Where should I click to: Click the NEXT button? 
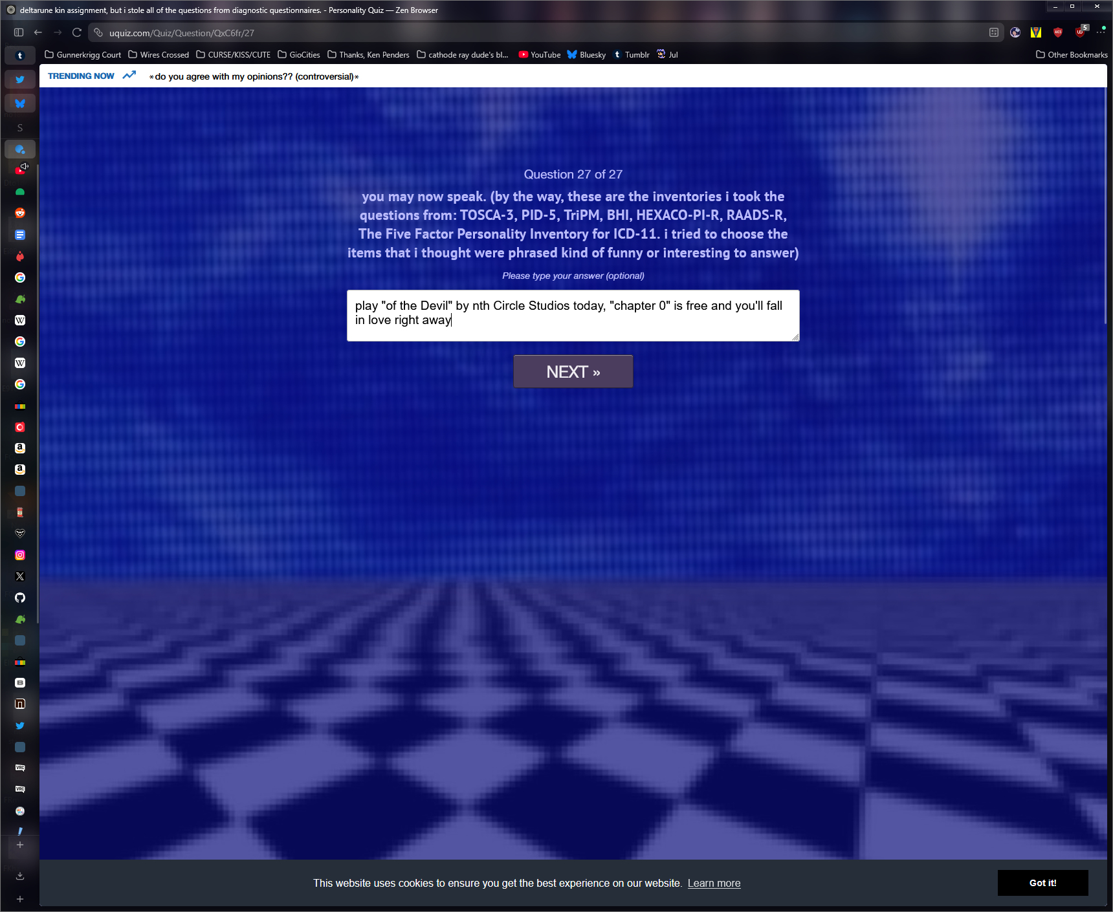pyautogui.click(x=573, y=372)
